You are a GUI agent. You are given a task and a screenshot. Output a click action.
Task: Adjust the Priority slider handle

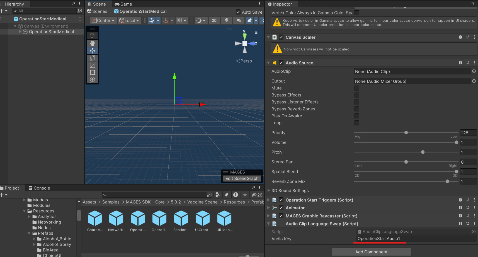tap(406, 133)
